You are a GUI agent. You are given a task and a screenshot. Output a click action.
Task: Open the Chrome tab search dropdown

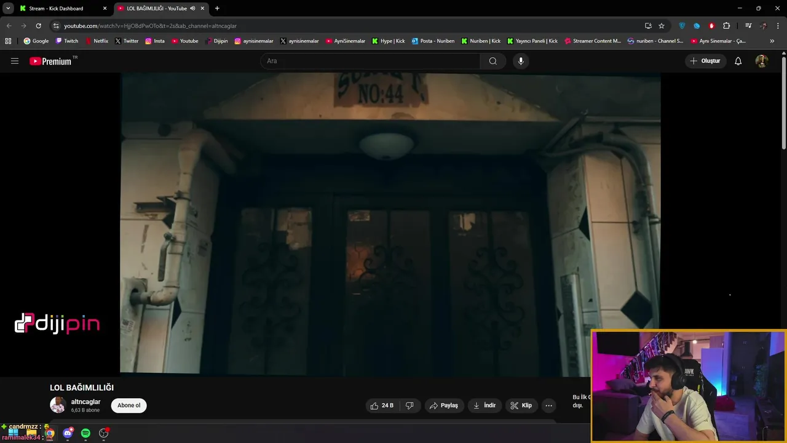click(x=8, y=9)
